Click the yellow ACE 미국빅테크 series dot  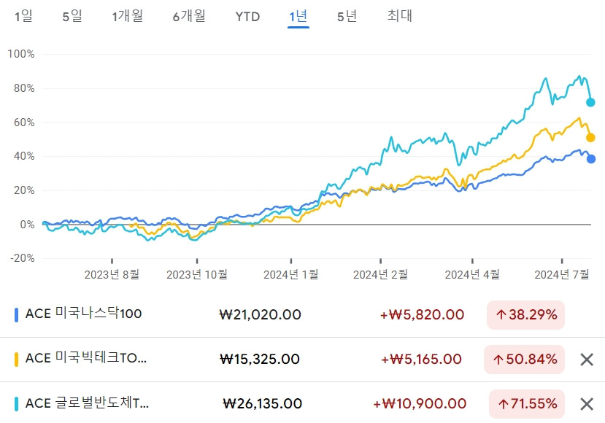pos(18,360)
